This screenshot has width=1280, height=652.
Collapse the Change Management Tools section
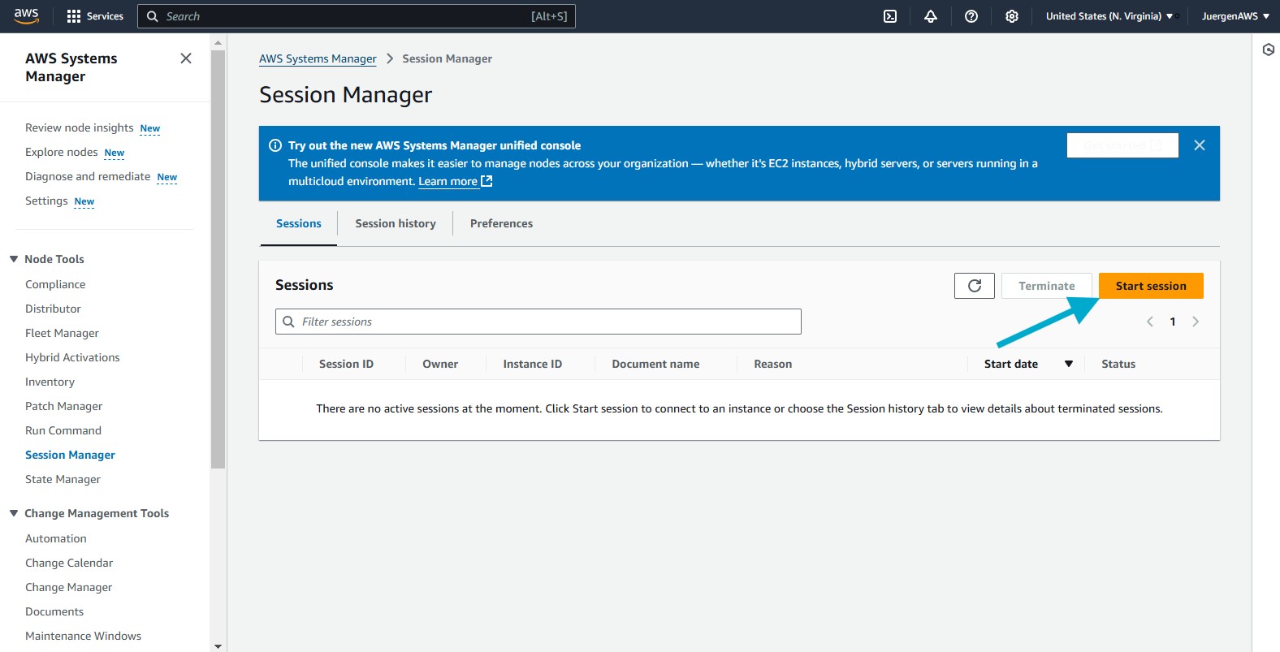14,513
